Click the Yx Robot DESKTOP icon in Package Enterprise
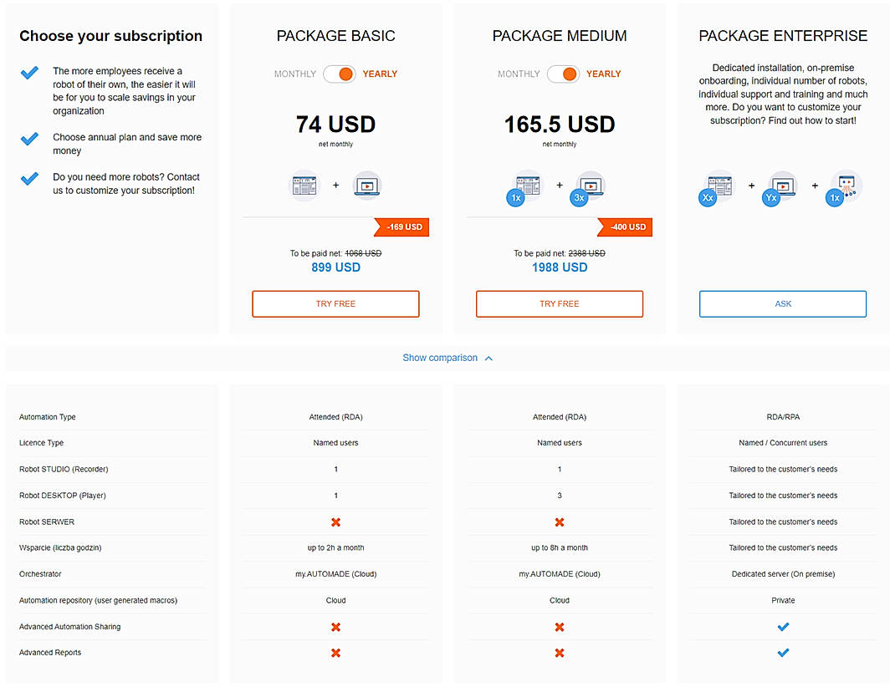The height and width of the screenshot is (687, 895). click(x=783, y=188)
